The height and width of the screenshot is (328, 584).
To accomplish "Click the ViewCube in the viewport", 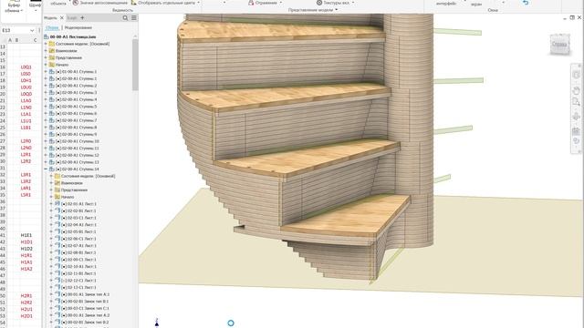I will [559, 45].
